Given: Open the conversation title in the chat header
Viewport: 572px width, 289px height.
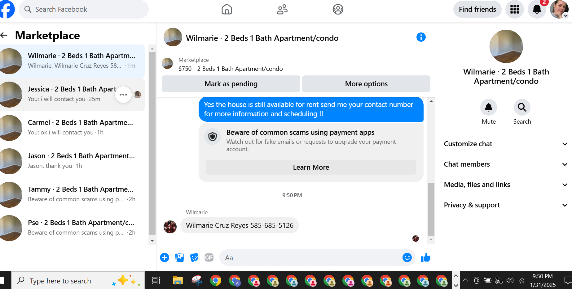Looking at the screenshot, I should pos(262,38).
